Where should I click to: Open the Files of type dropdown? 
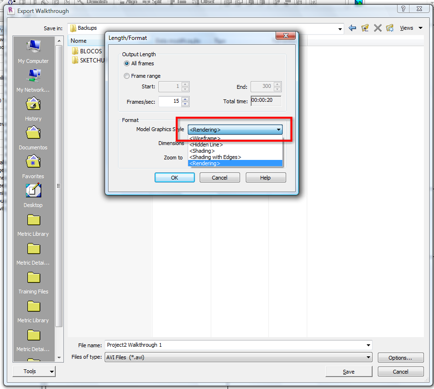pyautogui.click(x=238, y=357)
